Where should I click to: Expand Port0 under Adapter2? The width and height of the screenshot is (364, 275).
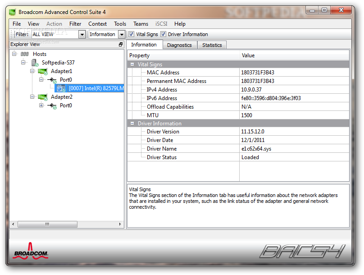click(41, 105)
